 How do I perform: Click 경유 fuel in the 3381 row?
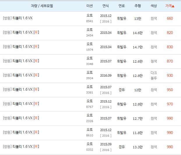pyautogui.click(x=122, y=90)
